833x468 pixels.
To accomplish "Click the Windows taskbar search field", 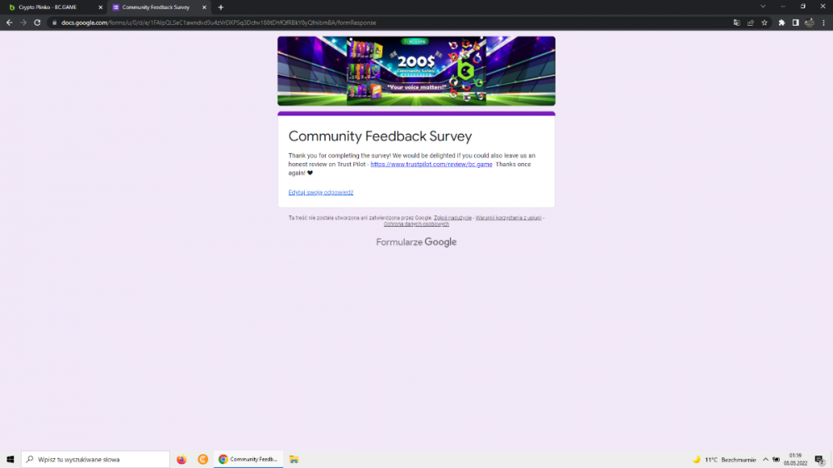I will click(95, 459).
